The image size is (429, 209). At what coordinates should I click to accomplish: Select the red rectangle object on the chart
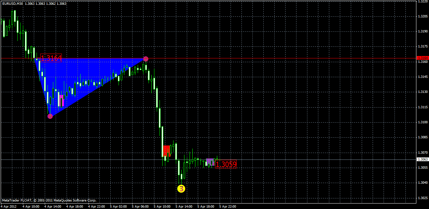click(x=167, y=150)
